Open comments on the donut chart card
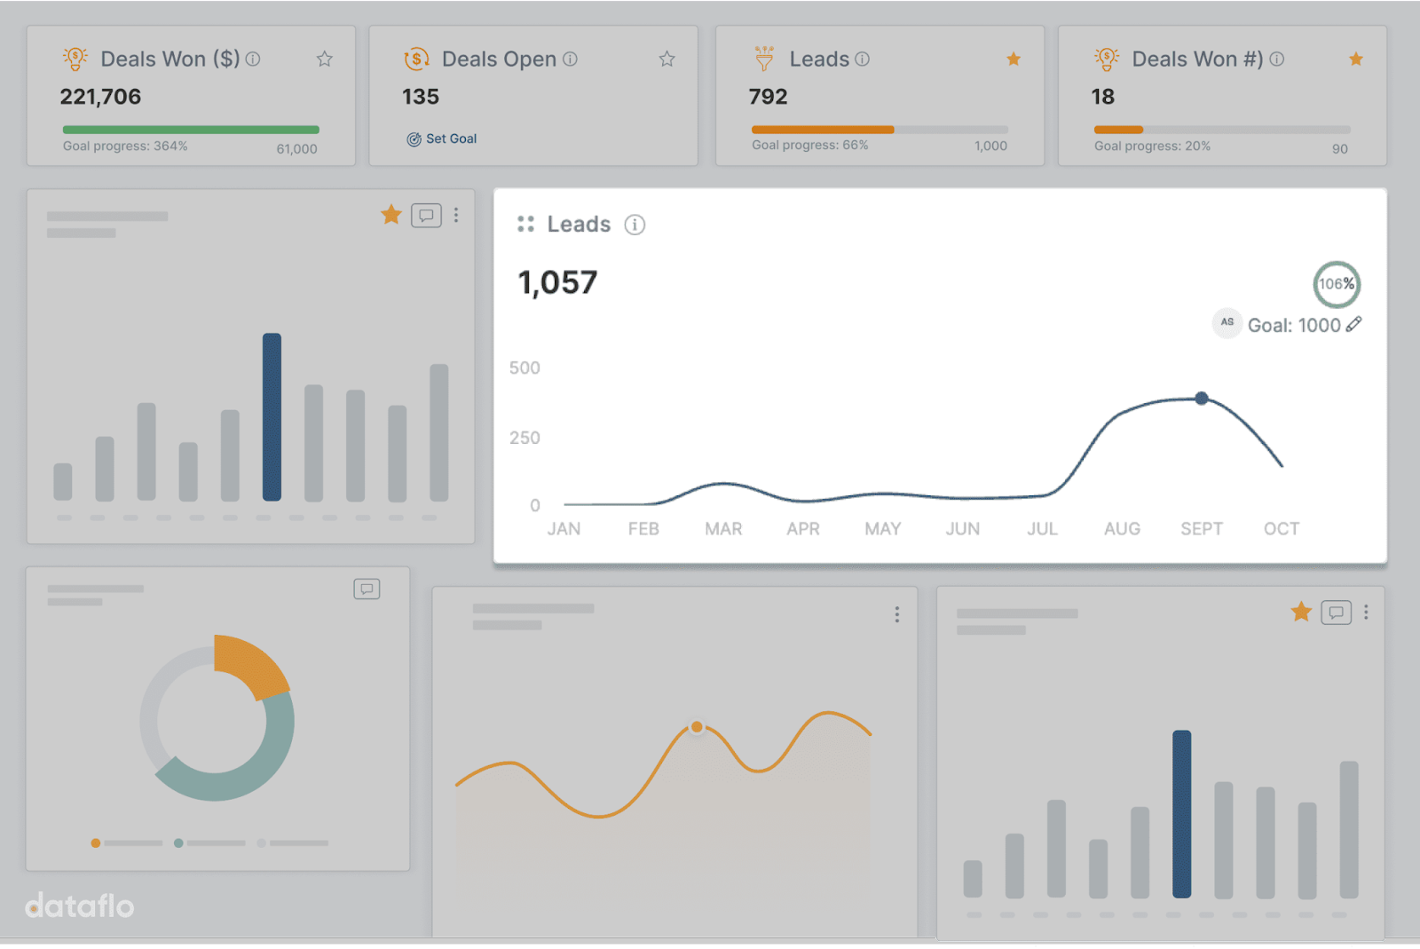Screen dimensions: 1420x949 pos(367,589)
